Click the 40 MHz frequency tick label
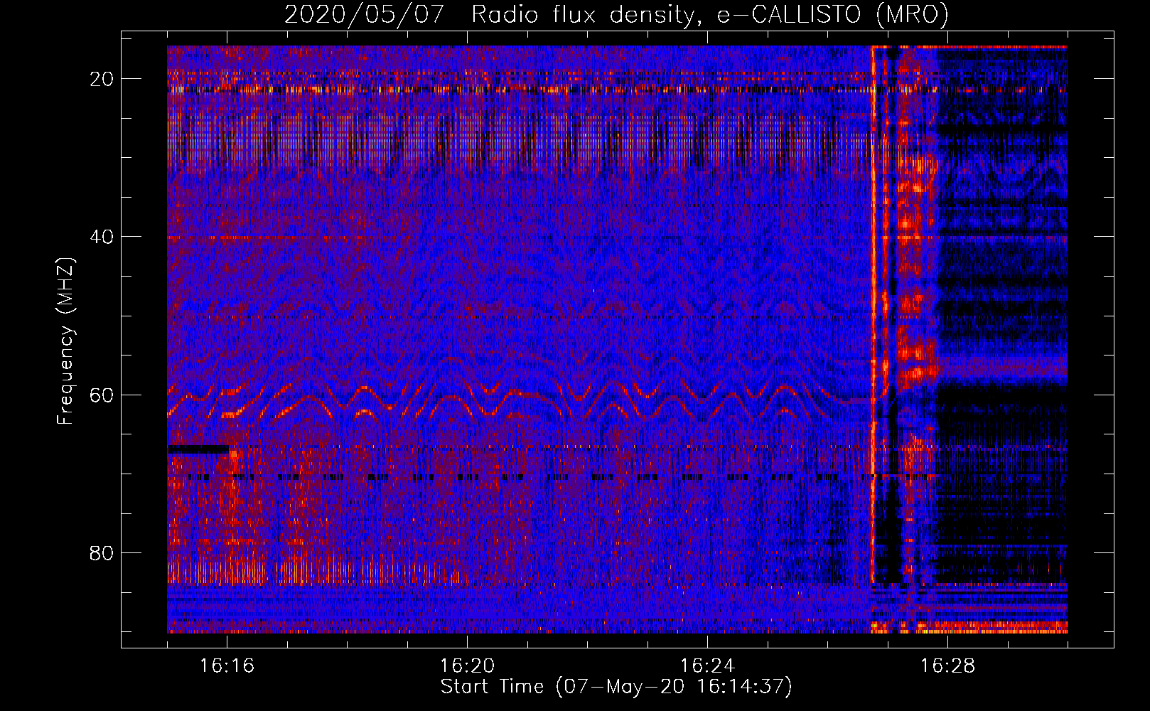This screenshot has height=711, width=1150. pyautogui.click(x=102, y=237)
